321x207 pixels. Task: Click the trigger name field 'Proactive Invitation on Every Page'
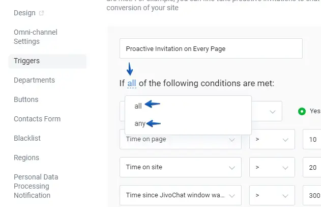211,49
